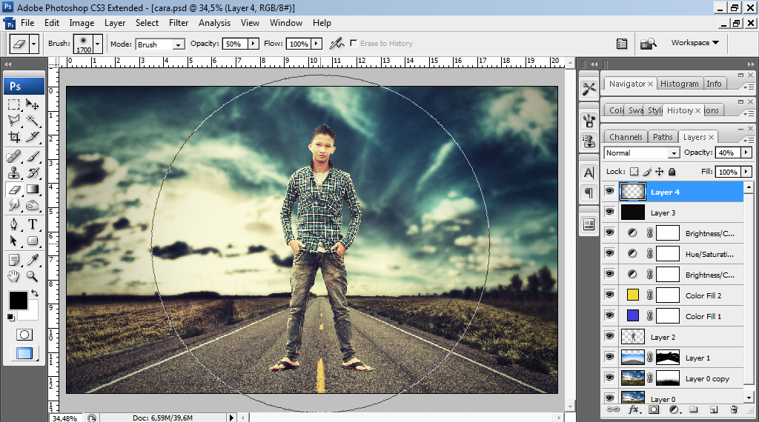Hide the Color Fill 2 layer
This screenshot has width=759, height=422.
point(609,295)
